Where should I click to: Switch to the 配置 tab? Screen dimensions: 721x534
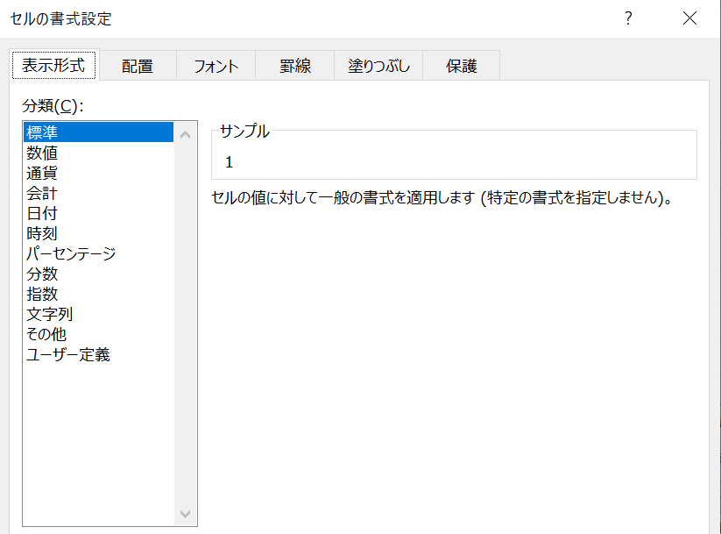(138, 66)
